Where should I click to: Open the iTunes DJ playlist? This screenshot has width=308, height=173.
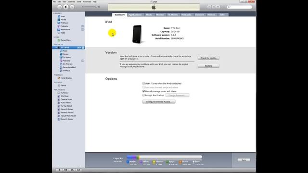click(x=63, y=93)
